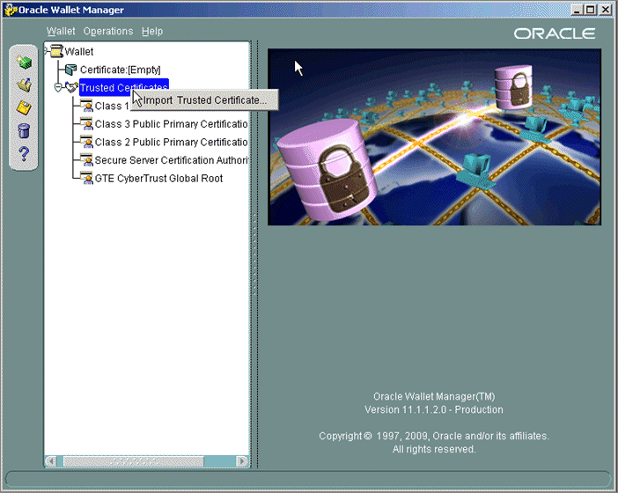
Task: Maximize the Oracle Wallet Manager window
Action: pyautogui.click(x=591, y=10)
